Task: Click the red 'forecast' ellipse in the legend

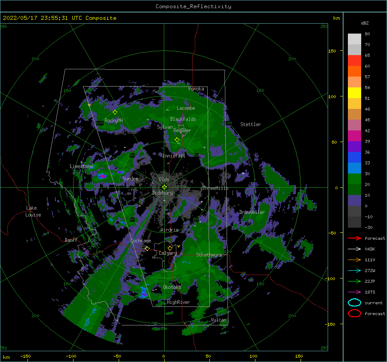Action: point(354,313)
